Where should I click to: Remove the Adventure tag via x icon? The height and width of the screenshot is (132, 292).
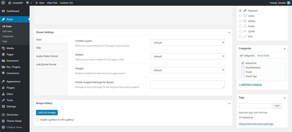(x=240, y=117)
